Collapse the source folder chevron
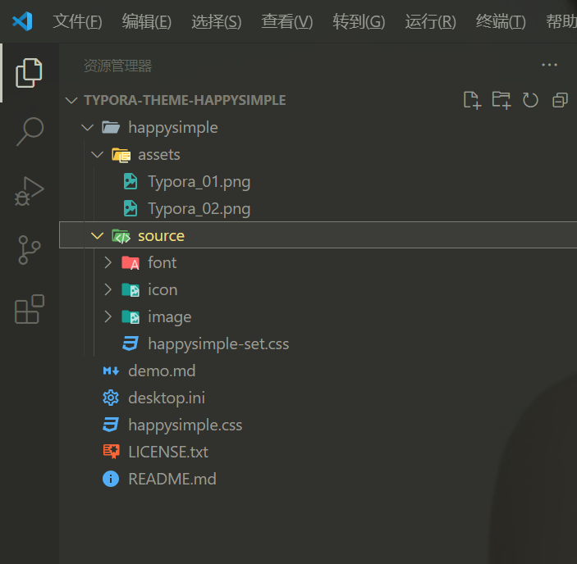Viewport: 577px width, 564px height. click(x=97, y=236)
